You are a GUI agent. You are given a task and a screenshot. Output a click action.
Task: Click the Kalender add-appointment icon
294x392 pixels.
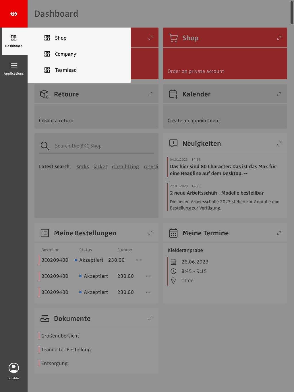click(173, 94)
